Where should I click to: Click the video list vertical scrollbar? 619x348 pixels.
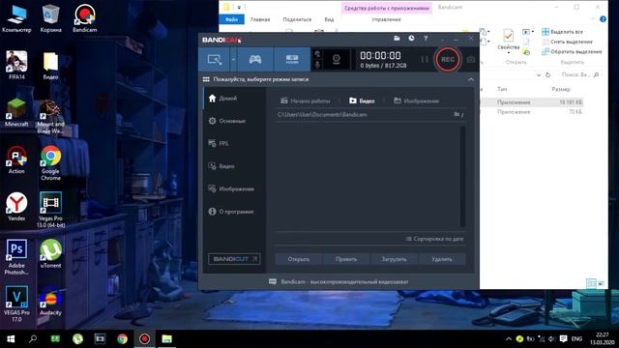click(x=462, y=176)
